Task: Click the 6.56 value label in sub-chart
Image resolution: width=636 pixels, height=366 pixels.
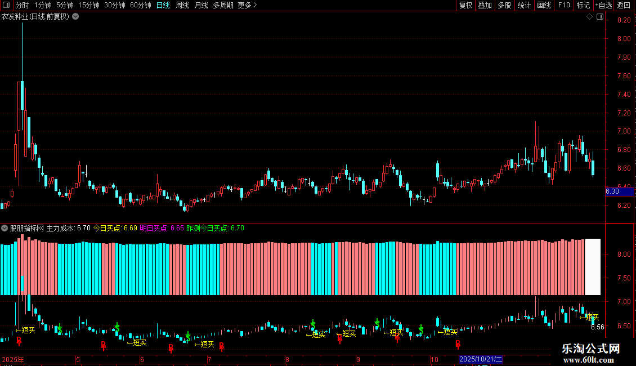Action: point(598,327)
